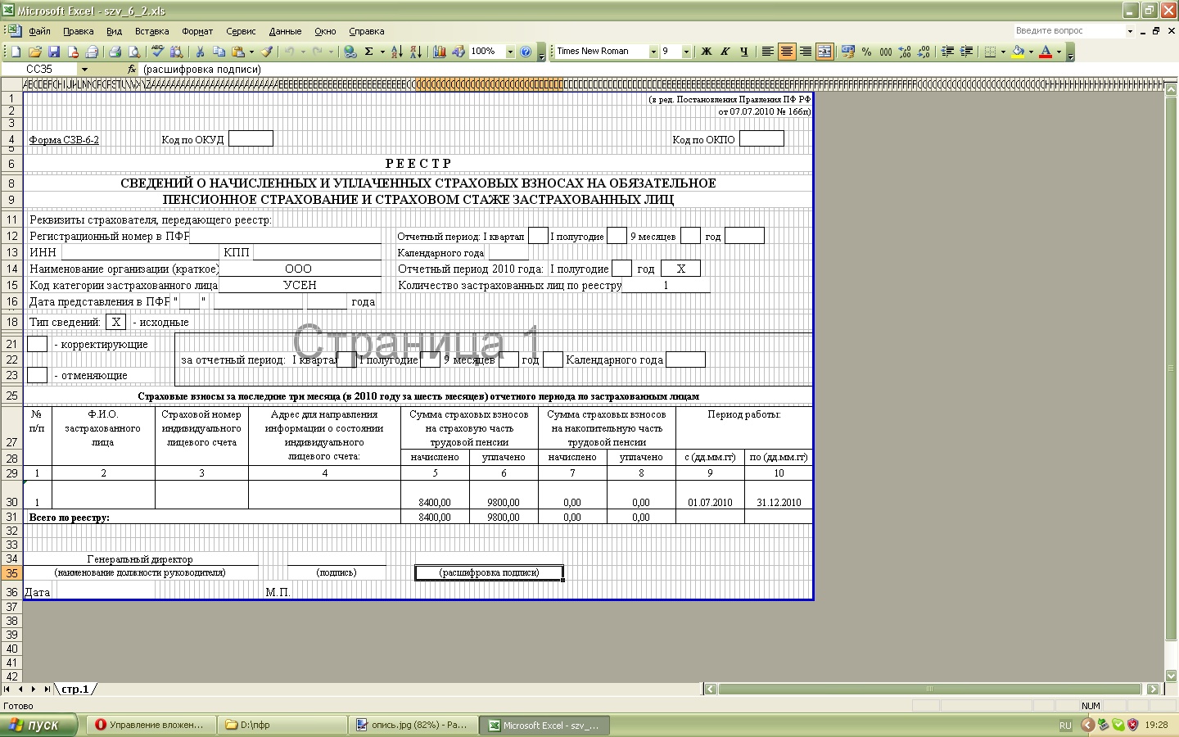1179x737 pixels.
Task: Toggle Merge and Center button
Action: pos(824,52)
